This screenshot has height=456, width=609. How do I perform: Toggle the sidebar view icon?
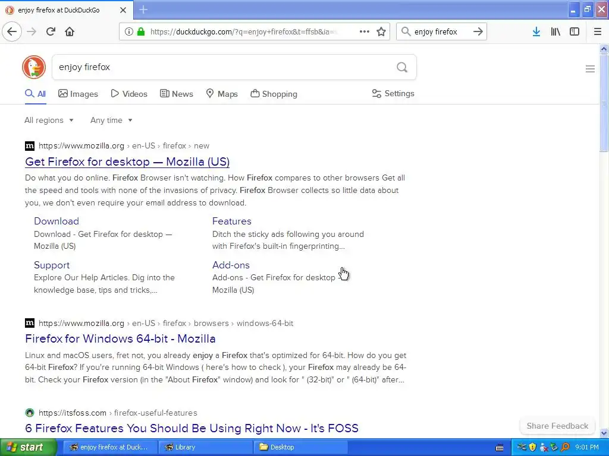pyautogui.click(x=575, y=31)
